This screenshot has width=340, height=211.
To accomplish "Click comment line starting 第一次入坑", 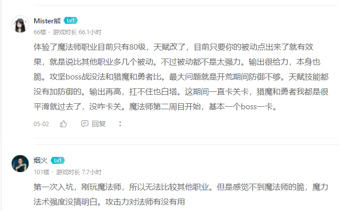I will click(x=181, y=187).
